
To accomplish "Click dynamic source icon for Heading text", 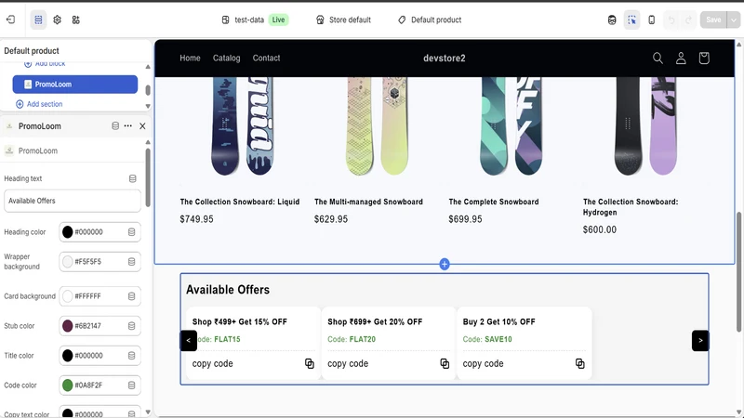I will pyautogui.click(x=133, y=178).
